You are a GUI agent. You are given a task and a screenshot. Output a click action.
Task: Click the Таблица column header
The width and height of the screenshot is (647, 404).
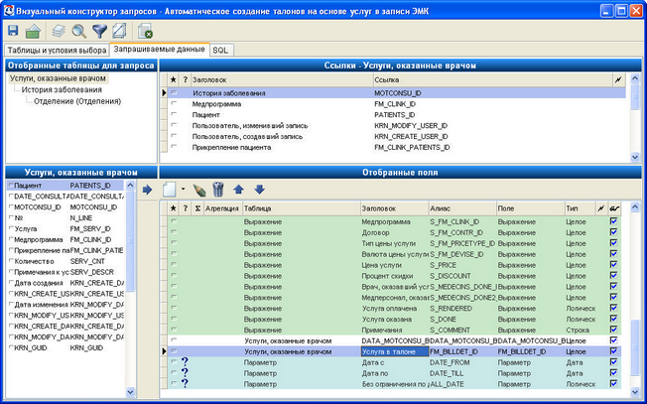tap(302, 208)
